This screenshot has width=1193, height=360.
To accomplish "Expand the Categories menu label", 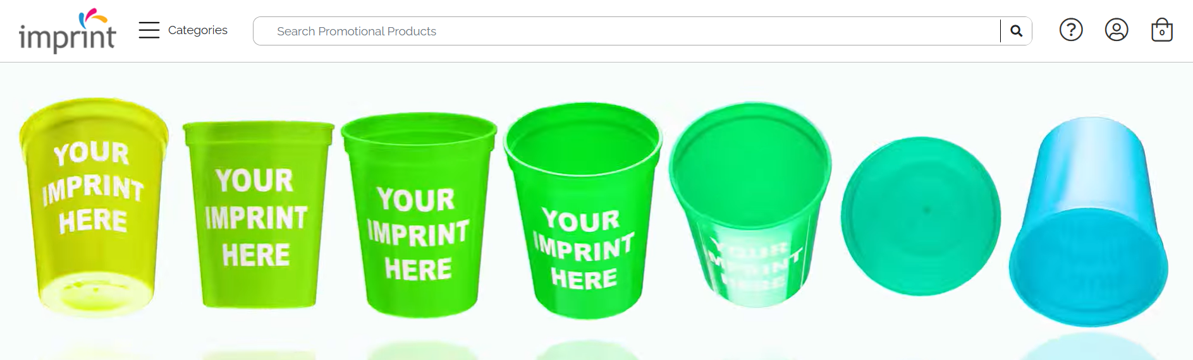I will click(198, 30).
